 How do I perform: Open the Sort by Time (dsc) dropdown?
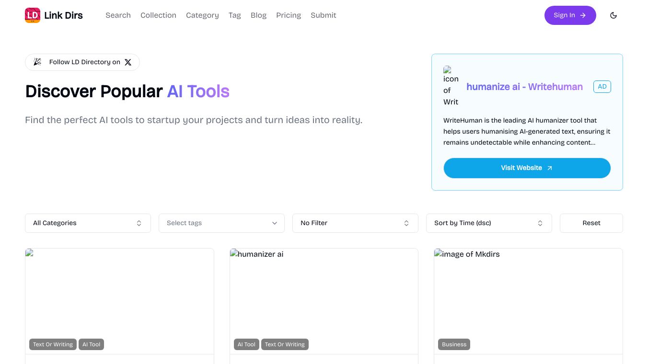coord(489,223)
